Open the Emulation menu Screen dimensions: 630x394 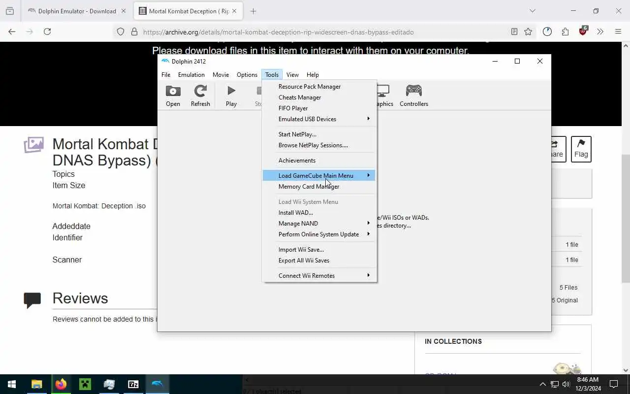[191, 75]
